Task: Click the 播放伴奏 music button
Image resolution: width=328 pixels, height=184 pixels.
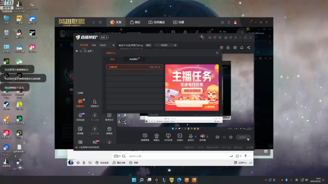Action: (118, 162)
